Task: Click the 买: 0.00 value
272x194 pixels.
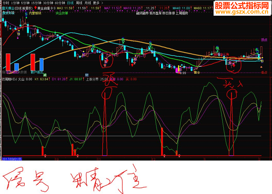Action: click(131, 79)
